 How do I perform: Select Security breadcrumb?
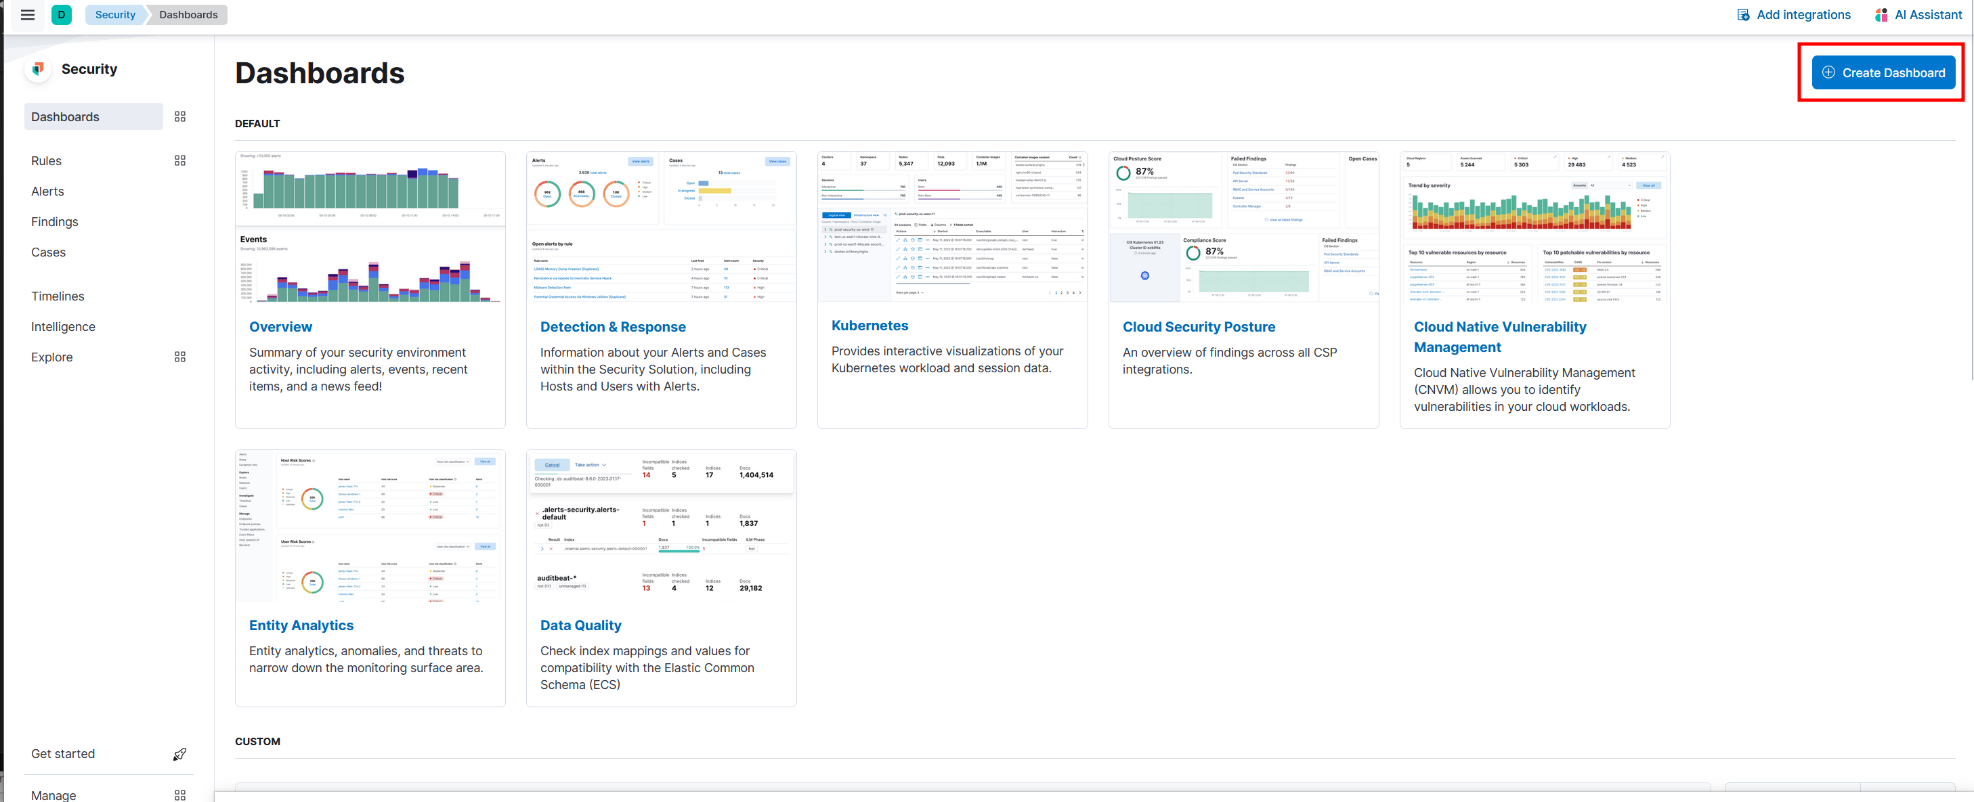tap(115, 15)
